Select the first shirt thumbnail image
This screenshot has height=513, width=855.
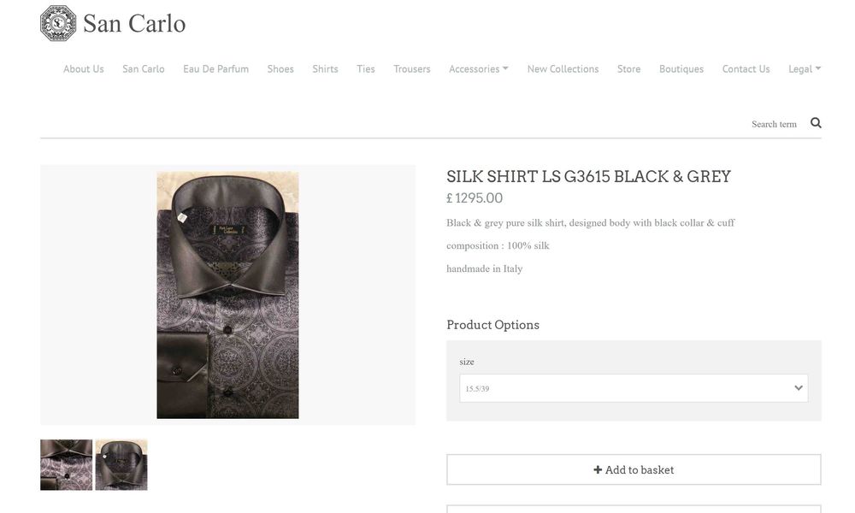click(x=67, y=464)
